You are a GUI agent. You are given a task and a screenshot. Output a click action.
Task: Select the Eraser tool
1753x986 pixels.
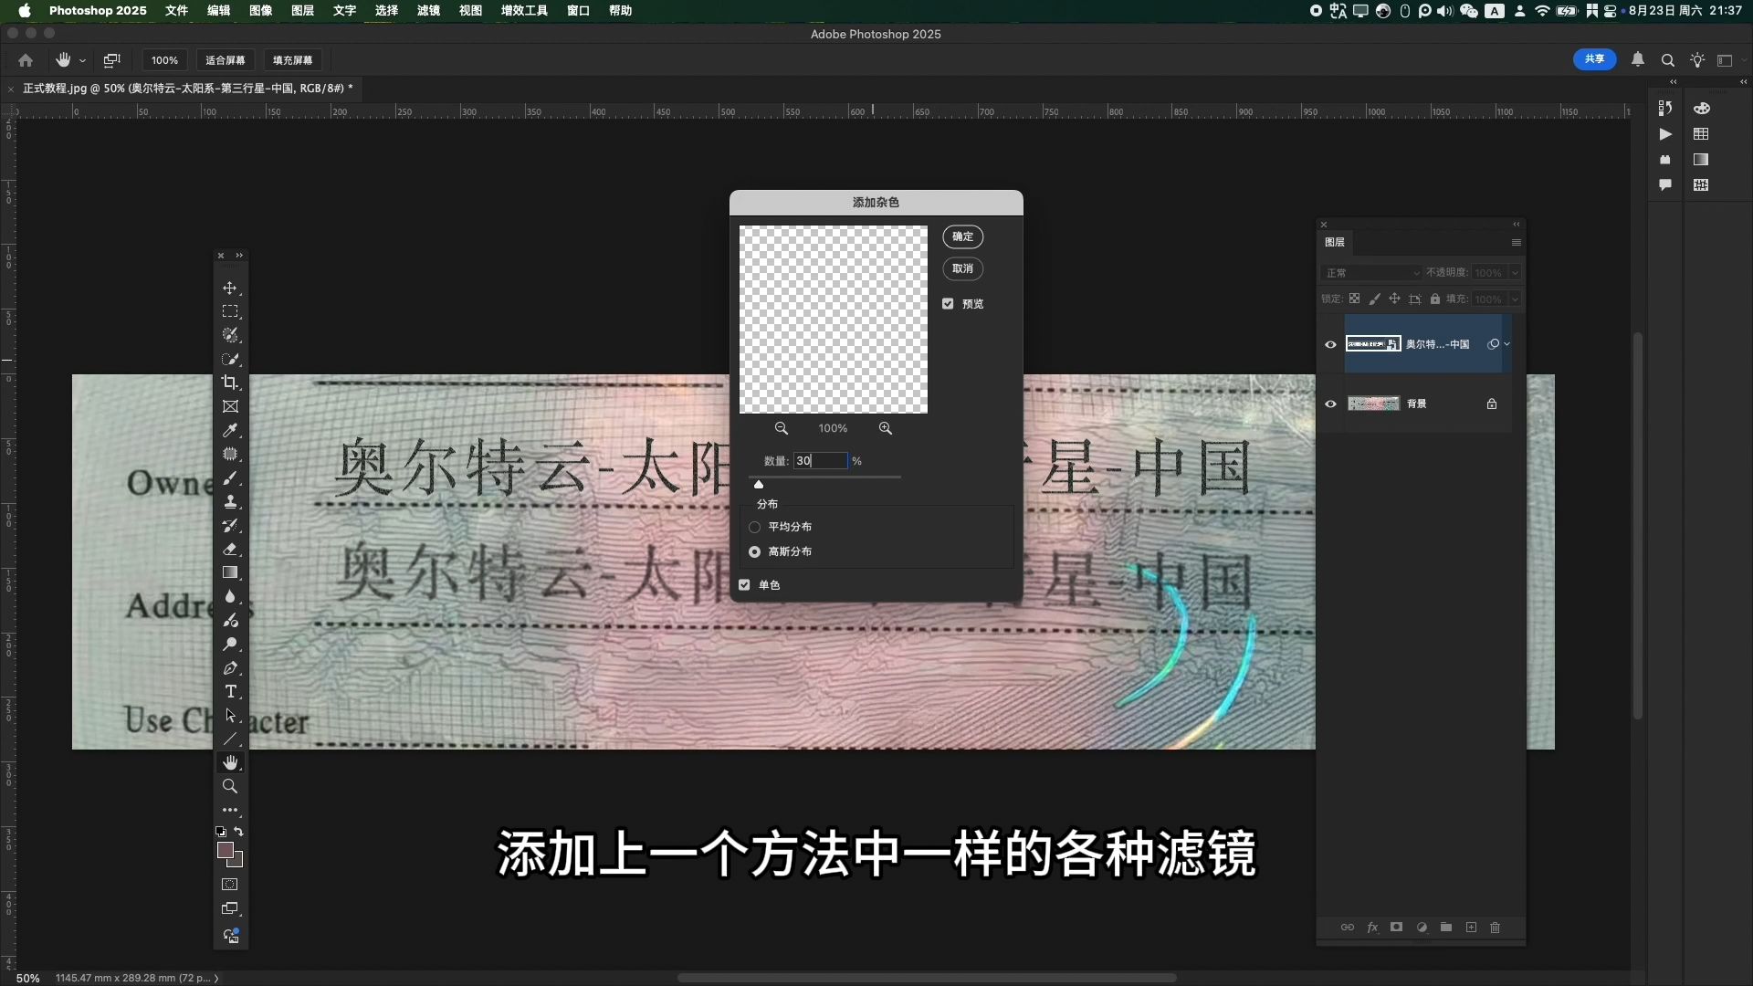[x=230, y=550]
